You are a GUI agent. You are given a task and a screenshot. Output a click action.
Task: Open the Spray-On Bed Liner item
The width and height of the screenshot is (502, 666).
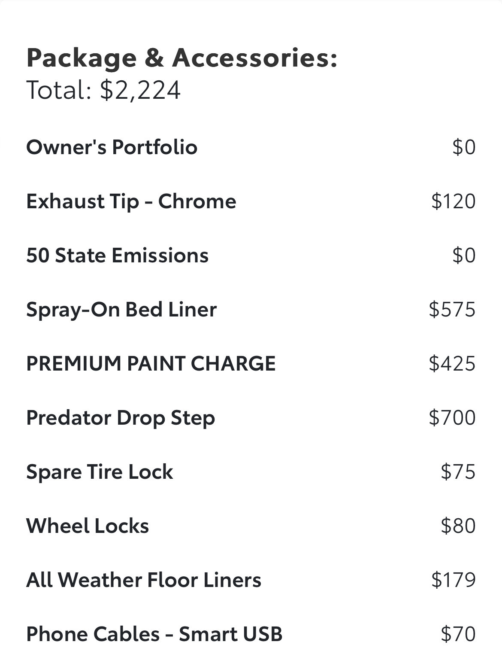(121, 310)
